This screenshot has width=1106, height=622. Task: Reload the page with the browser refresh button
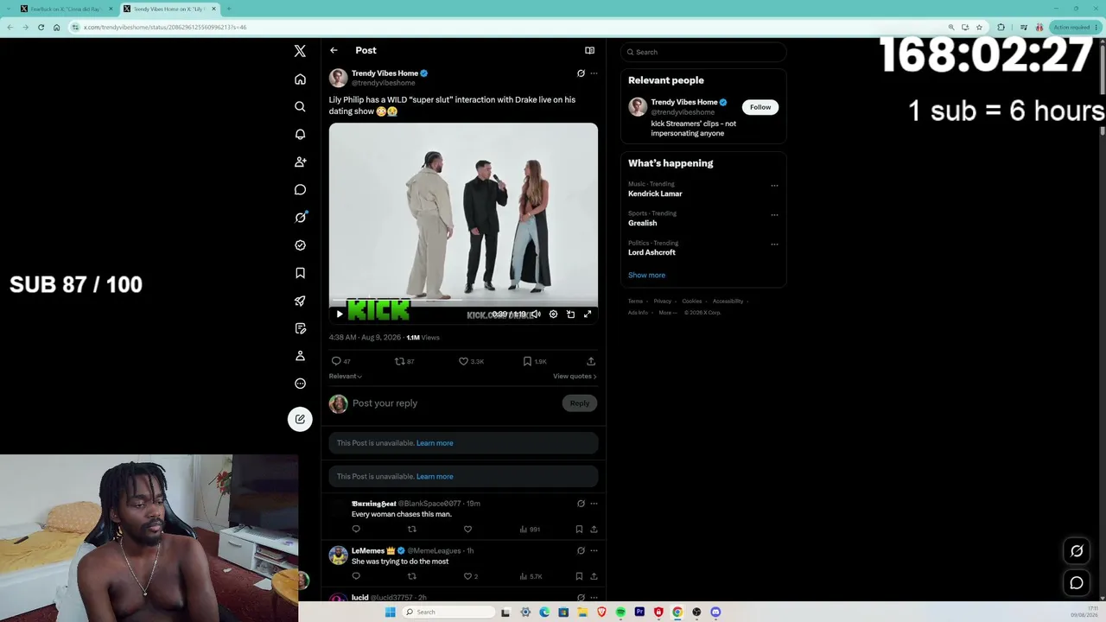(41, 27)
